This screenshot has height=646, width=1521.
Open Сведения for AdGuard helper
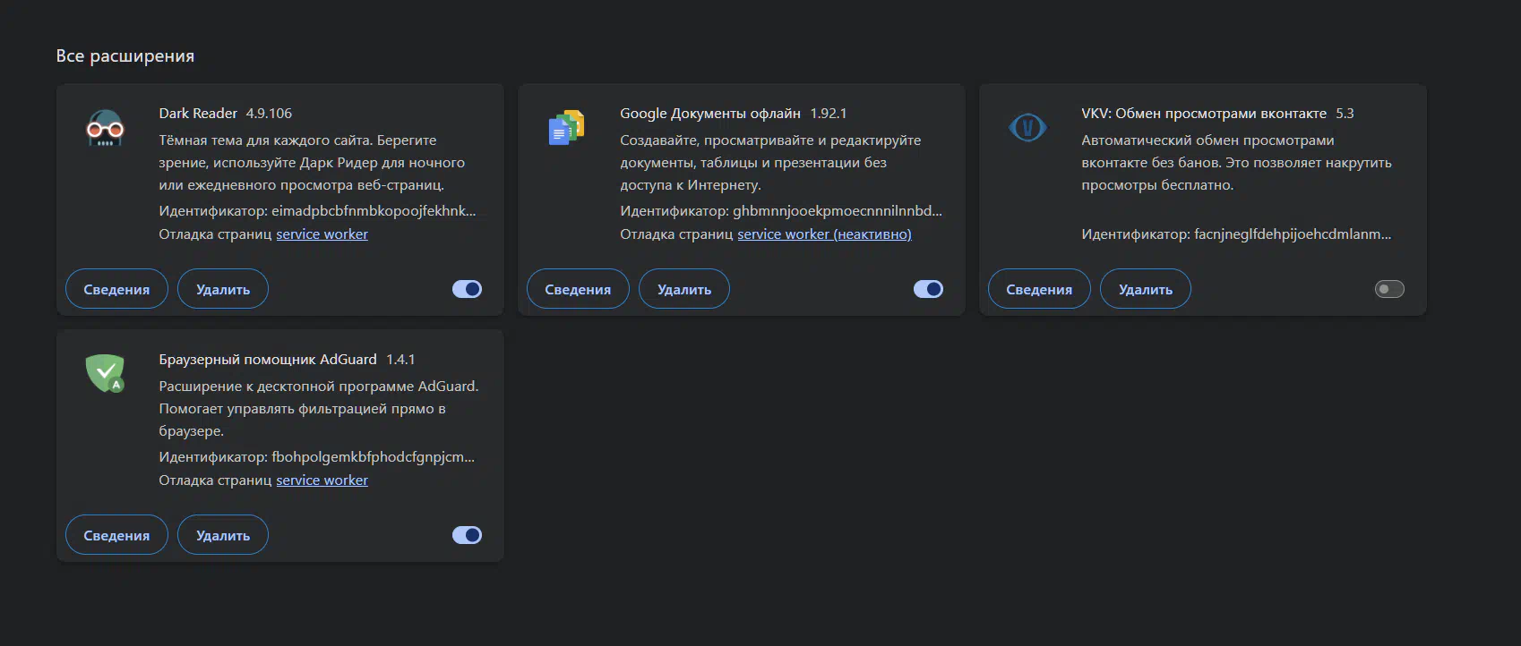click(116, 535)
